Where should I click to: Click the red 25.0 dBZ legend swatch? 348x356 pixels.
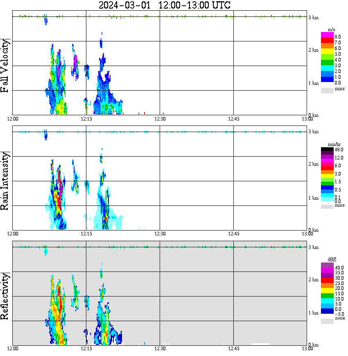pyautogui.click(x=327, y=281)
